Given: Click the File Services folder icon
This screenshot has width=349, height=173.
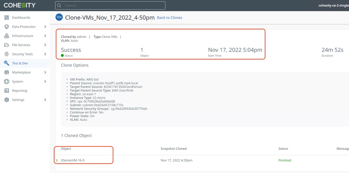Looking at the screenshot, I should pyautogui.click(x=7, y=45).
